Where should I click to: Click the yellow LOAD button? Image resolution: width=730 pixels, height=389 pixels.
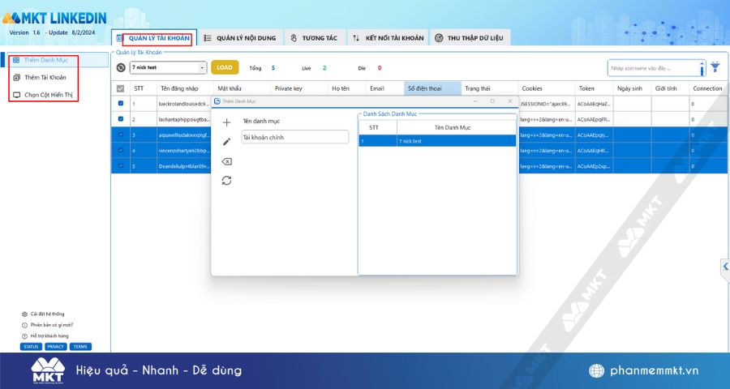click(225, 67)
